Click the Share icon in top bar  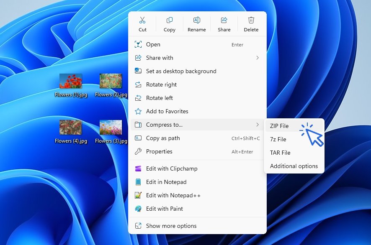(224, 20)
